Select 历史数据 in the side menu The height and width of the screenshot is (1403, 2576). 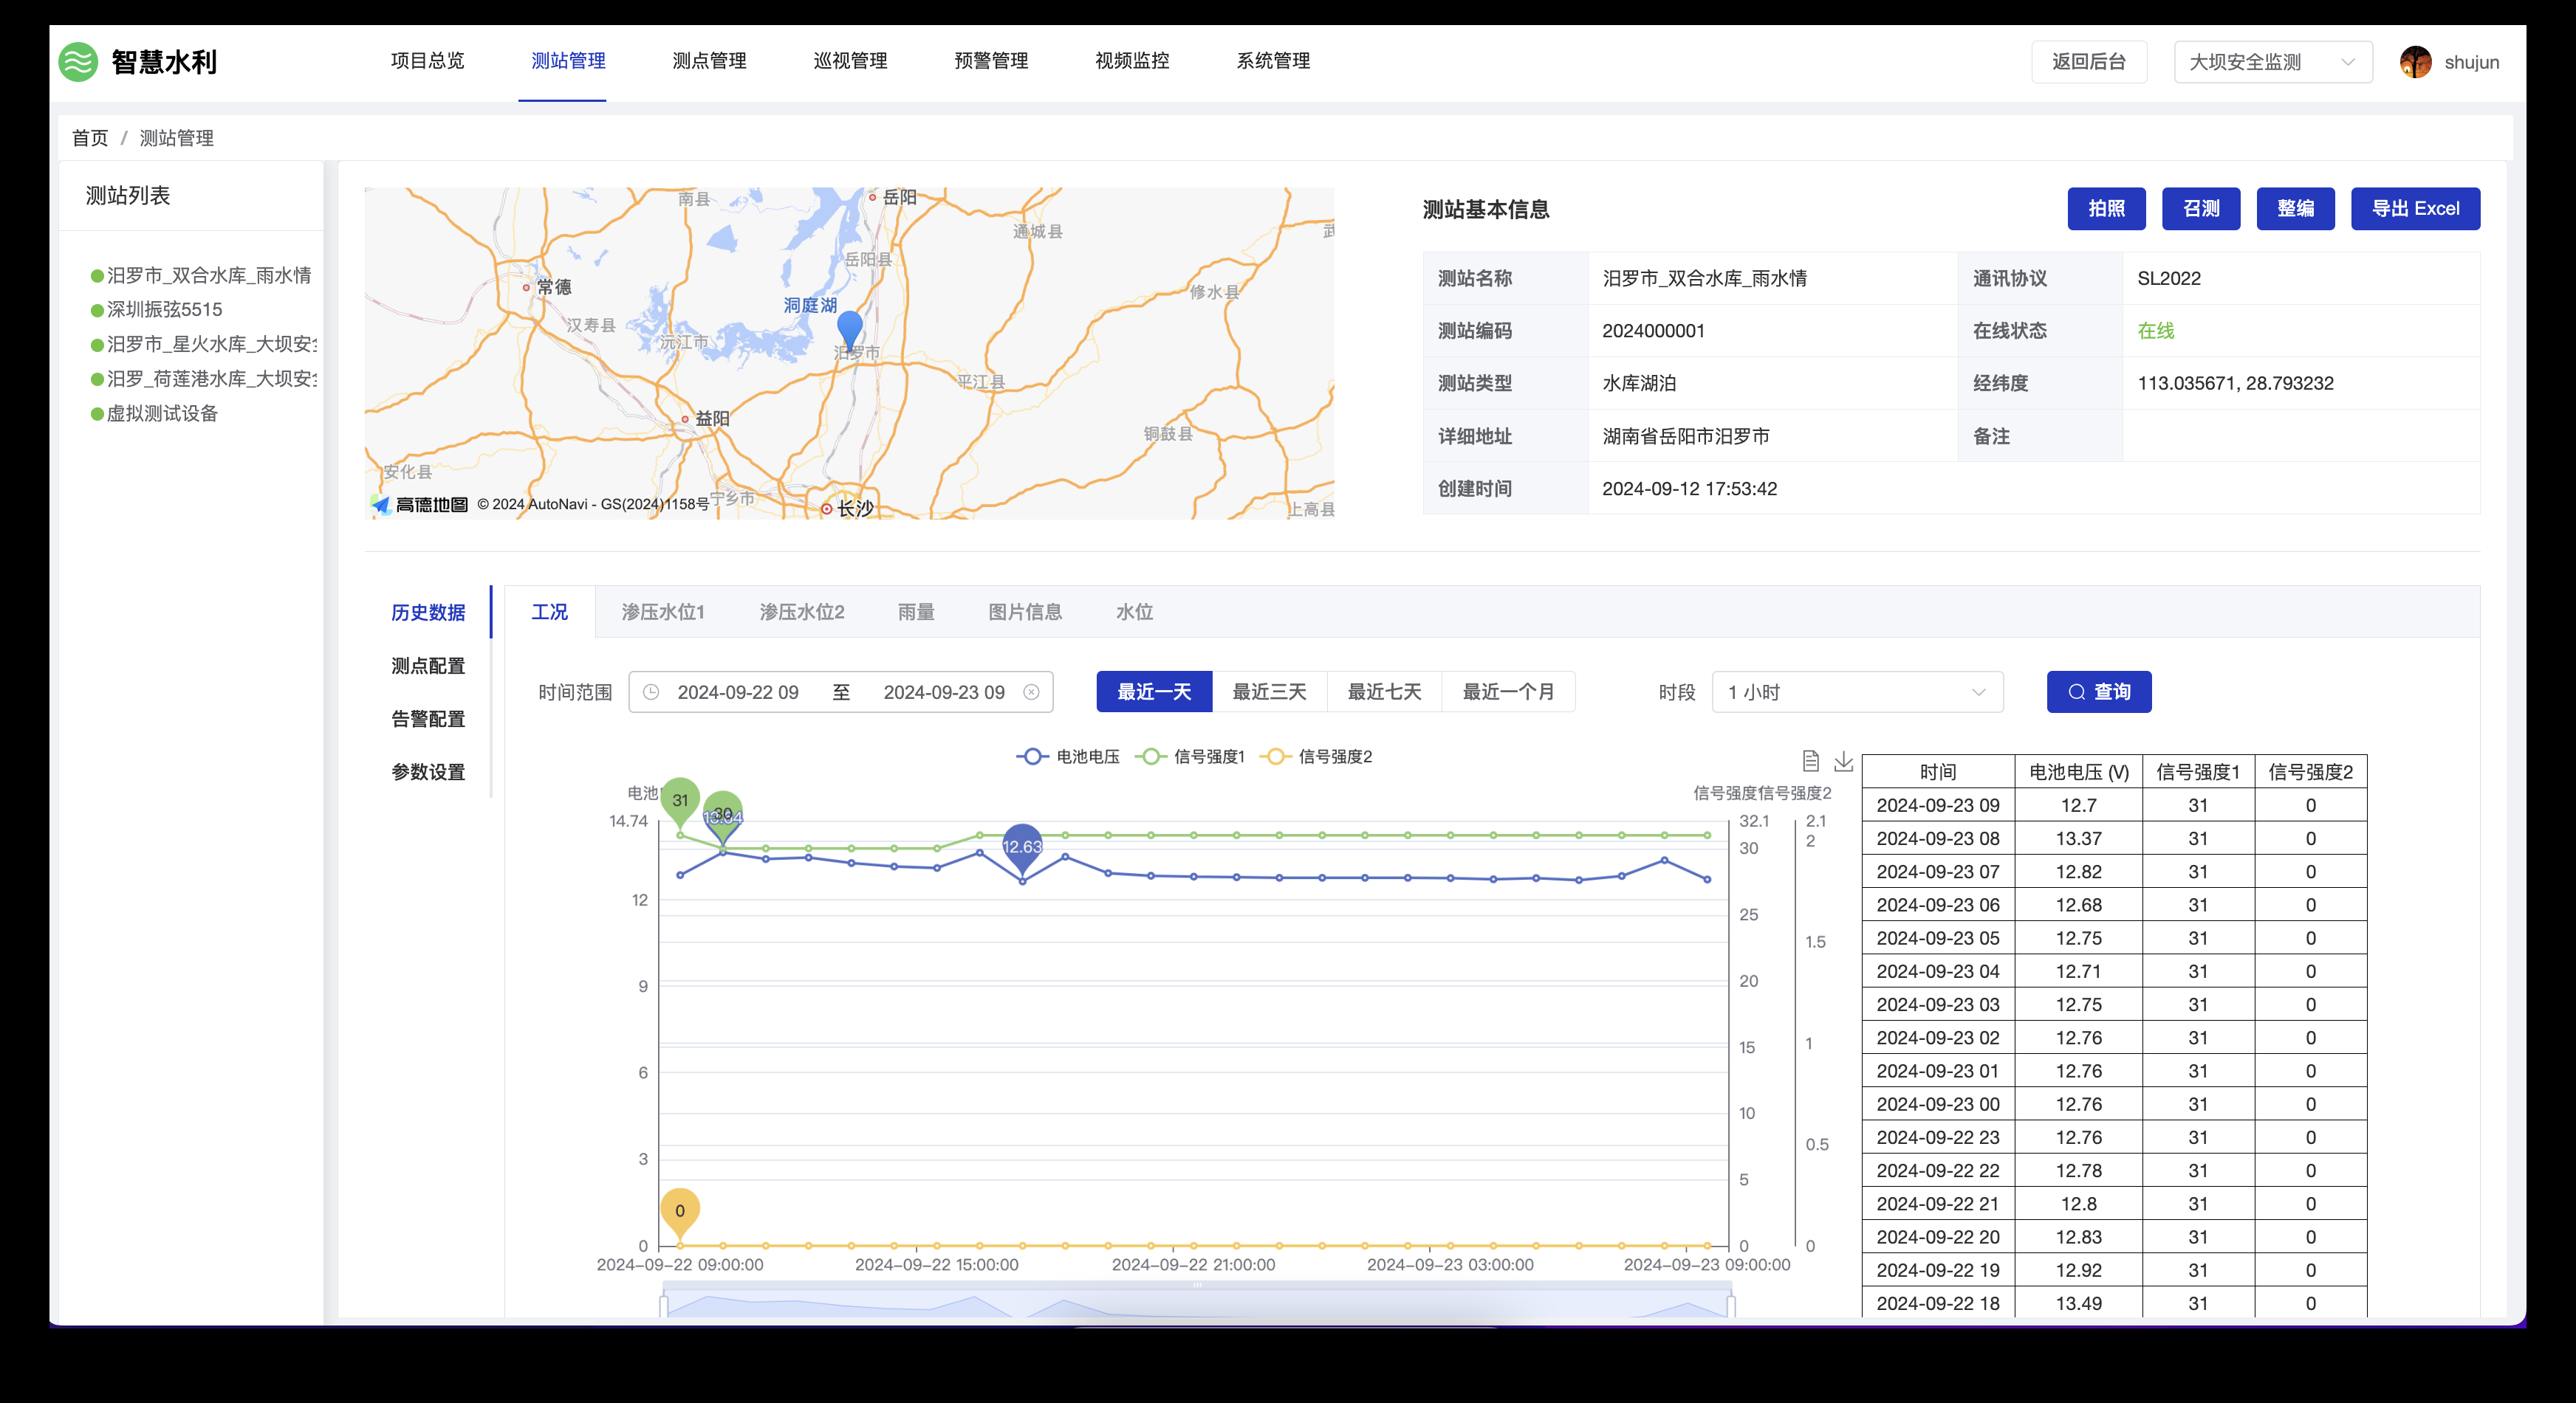pyautogui.click(x=428, y=613)
